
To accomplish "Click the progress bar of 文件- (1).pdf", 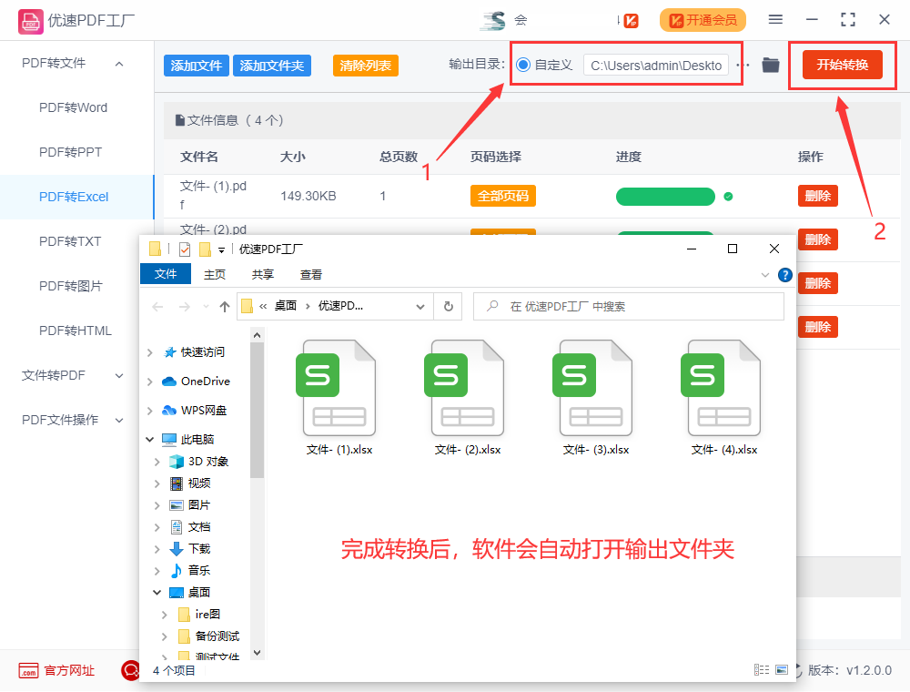I will tap(665, 197).
